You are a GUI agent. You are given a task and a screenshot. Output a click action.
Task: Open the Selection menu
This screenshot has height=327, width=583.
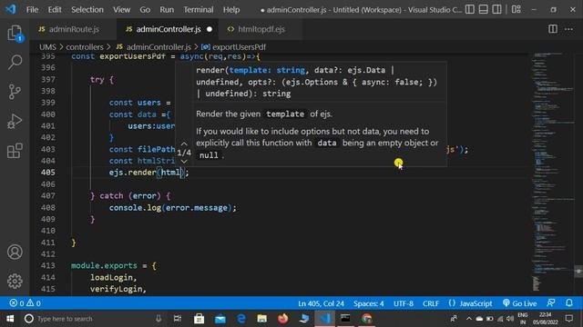pos(87,10)
